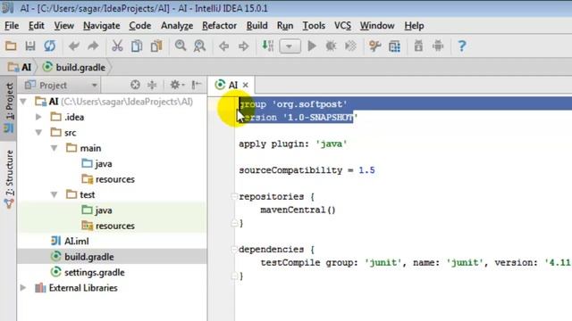Viewport: 572px width, 321px height.
Task: Open the Help menu
Action: [x=414, y=26]
